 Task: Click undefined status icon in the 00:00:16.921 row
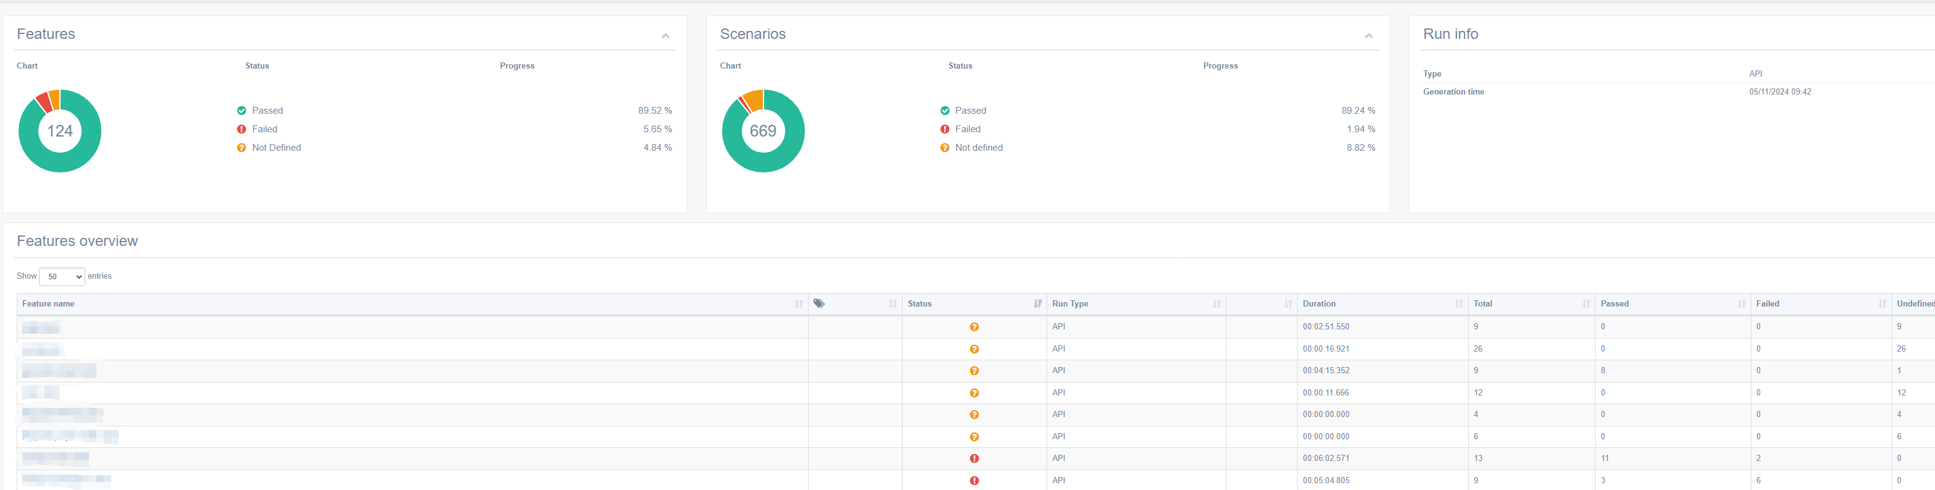tap(974, 350)
